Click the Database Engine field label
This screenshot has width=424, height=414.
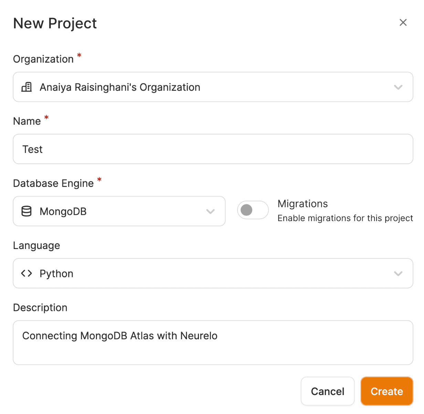pyautogui.click(x=53, y=183)
